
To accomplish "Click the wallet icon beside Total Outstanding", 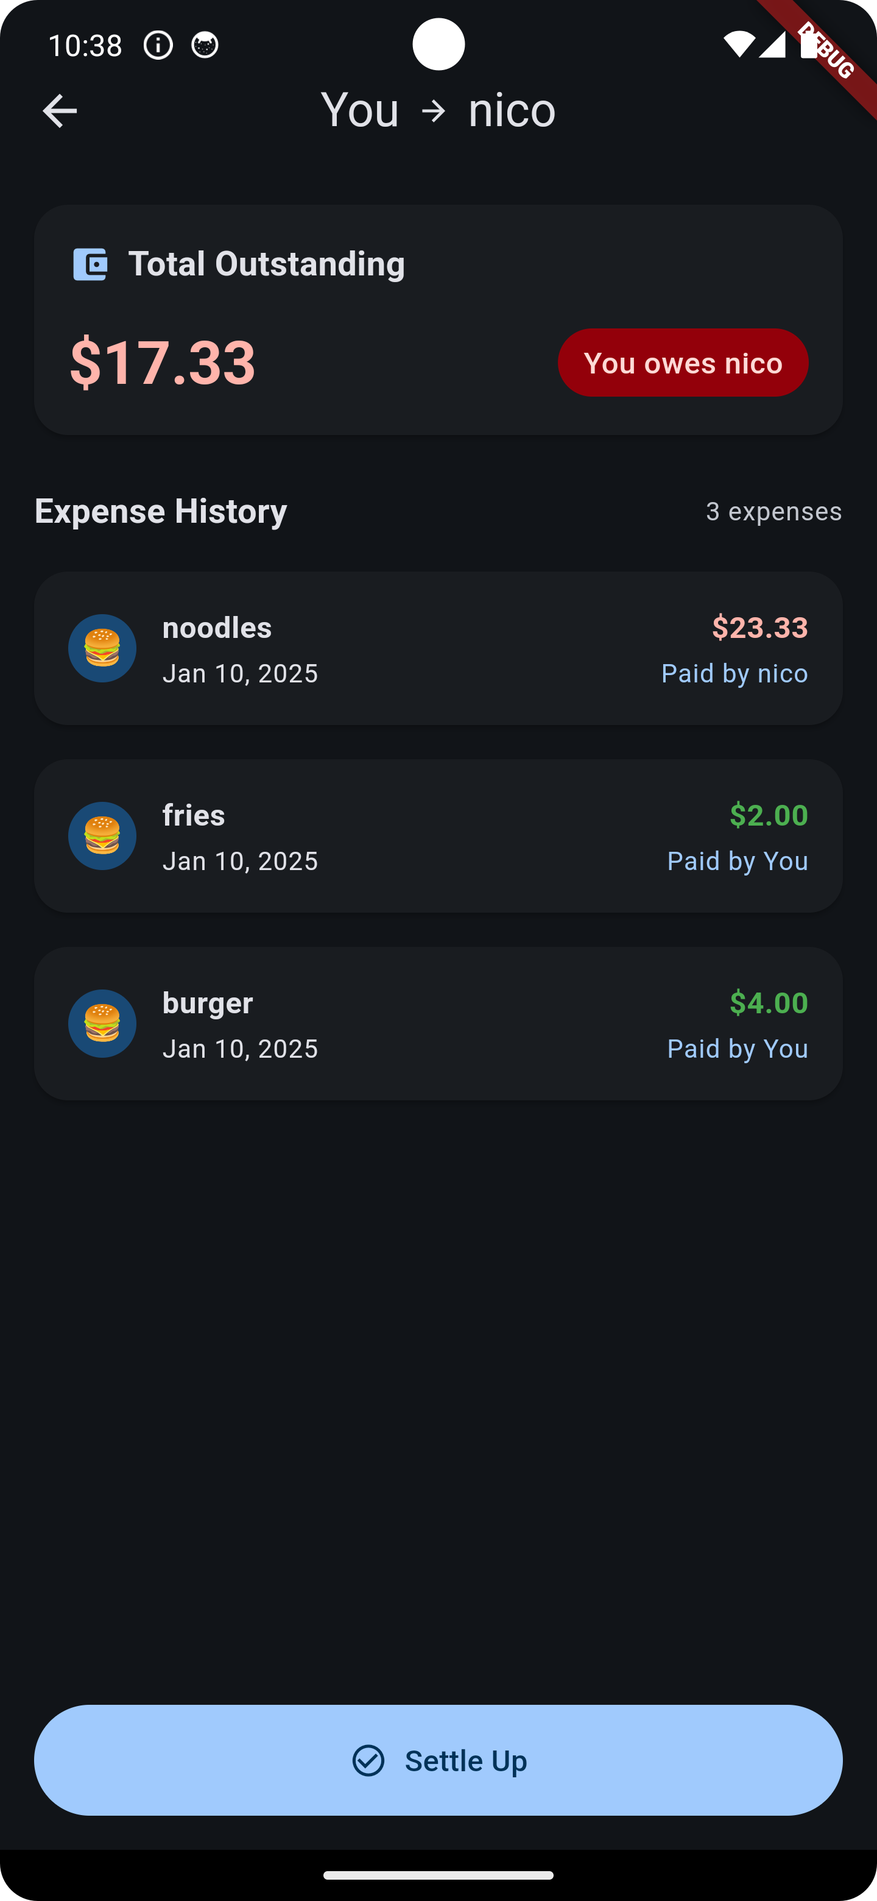I will (x=90, y=264).
